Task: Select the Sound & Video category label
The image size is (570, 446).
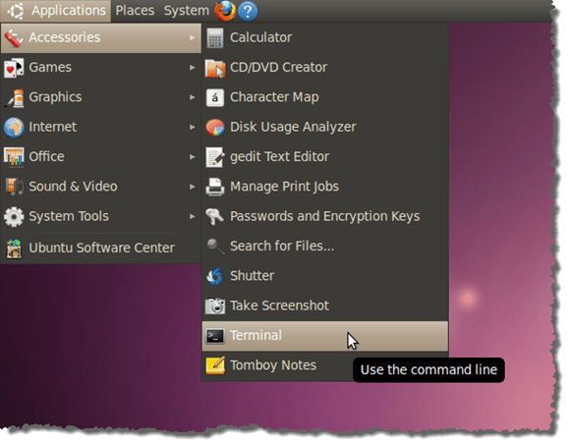Action: [x=73, y=187]
